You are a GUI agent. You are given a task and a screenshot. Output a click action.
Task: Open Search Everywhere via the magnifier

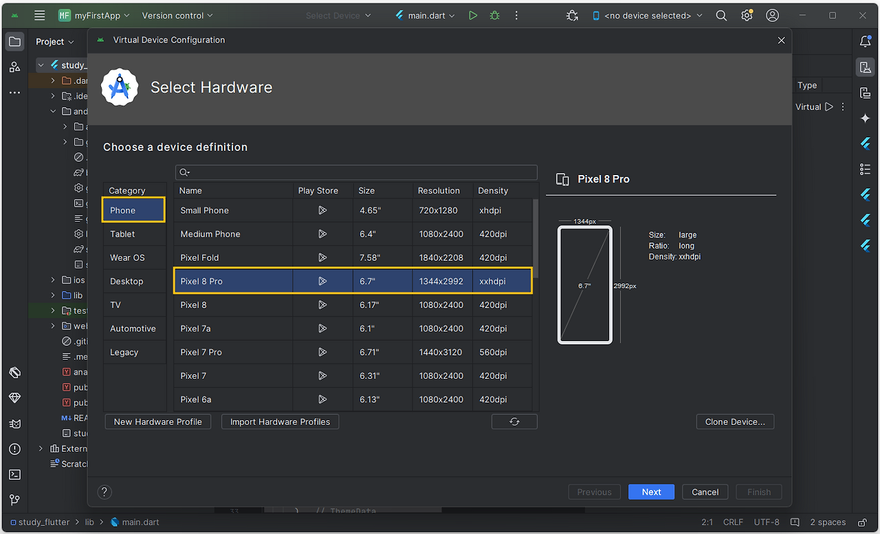point(720,15)
